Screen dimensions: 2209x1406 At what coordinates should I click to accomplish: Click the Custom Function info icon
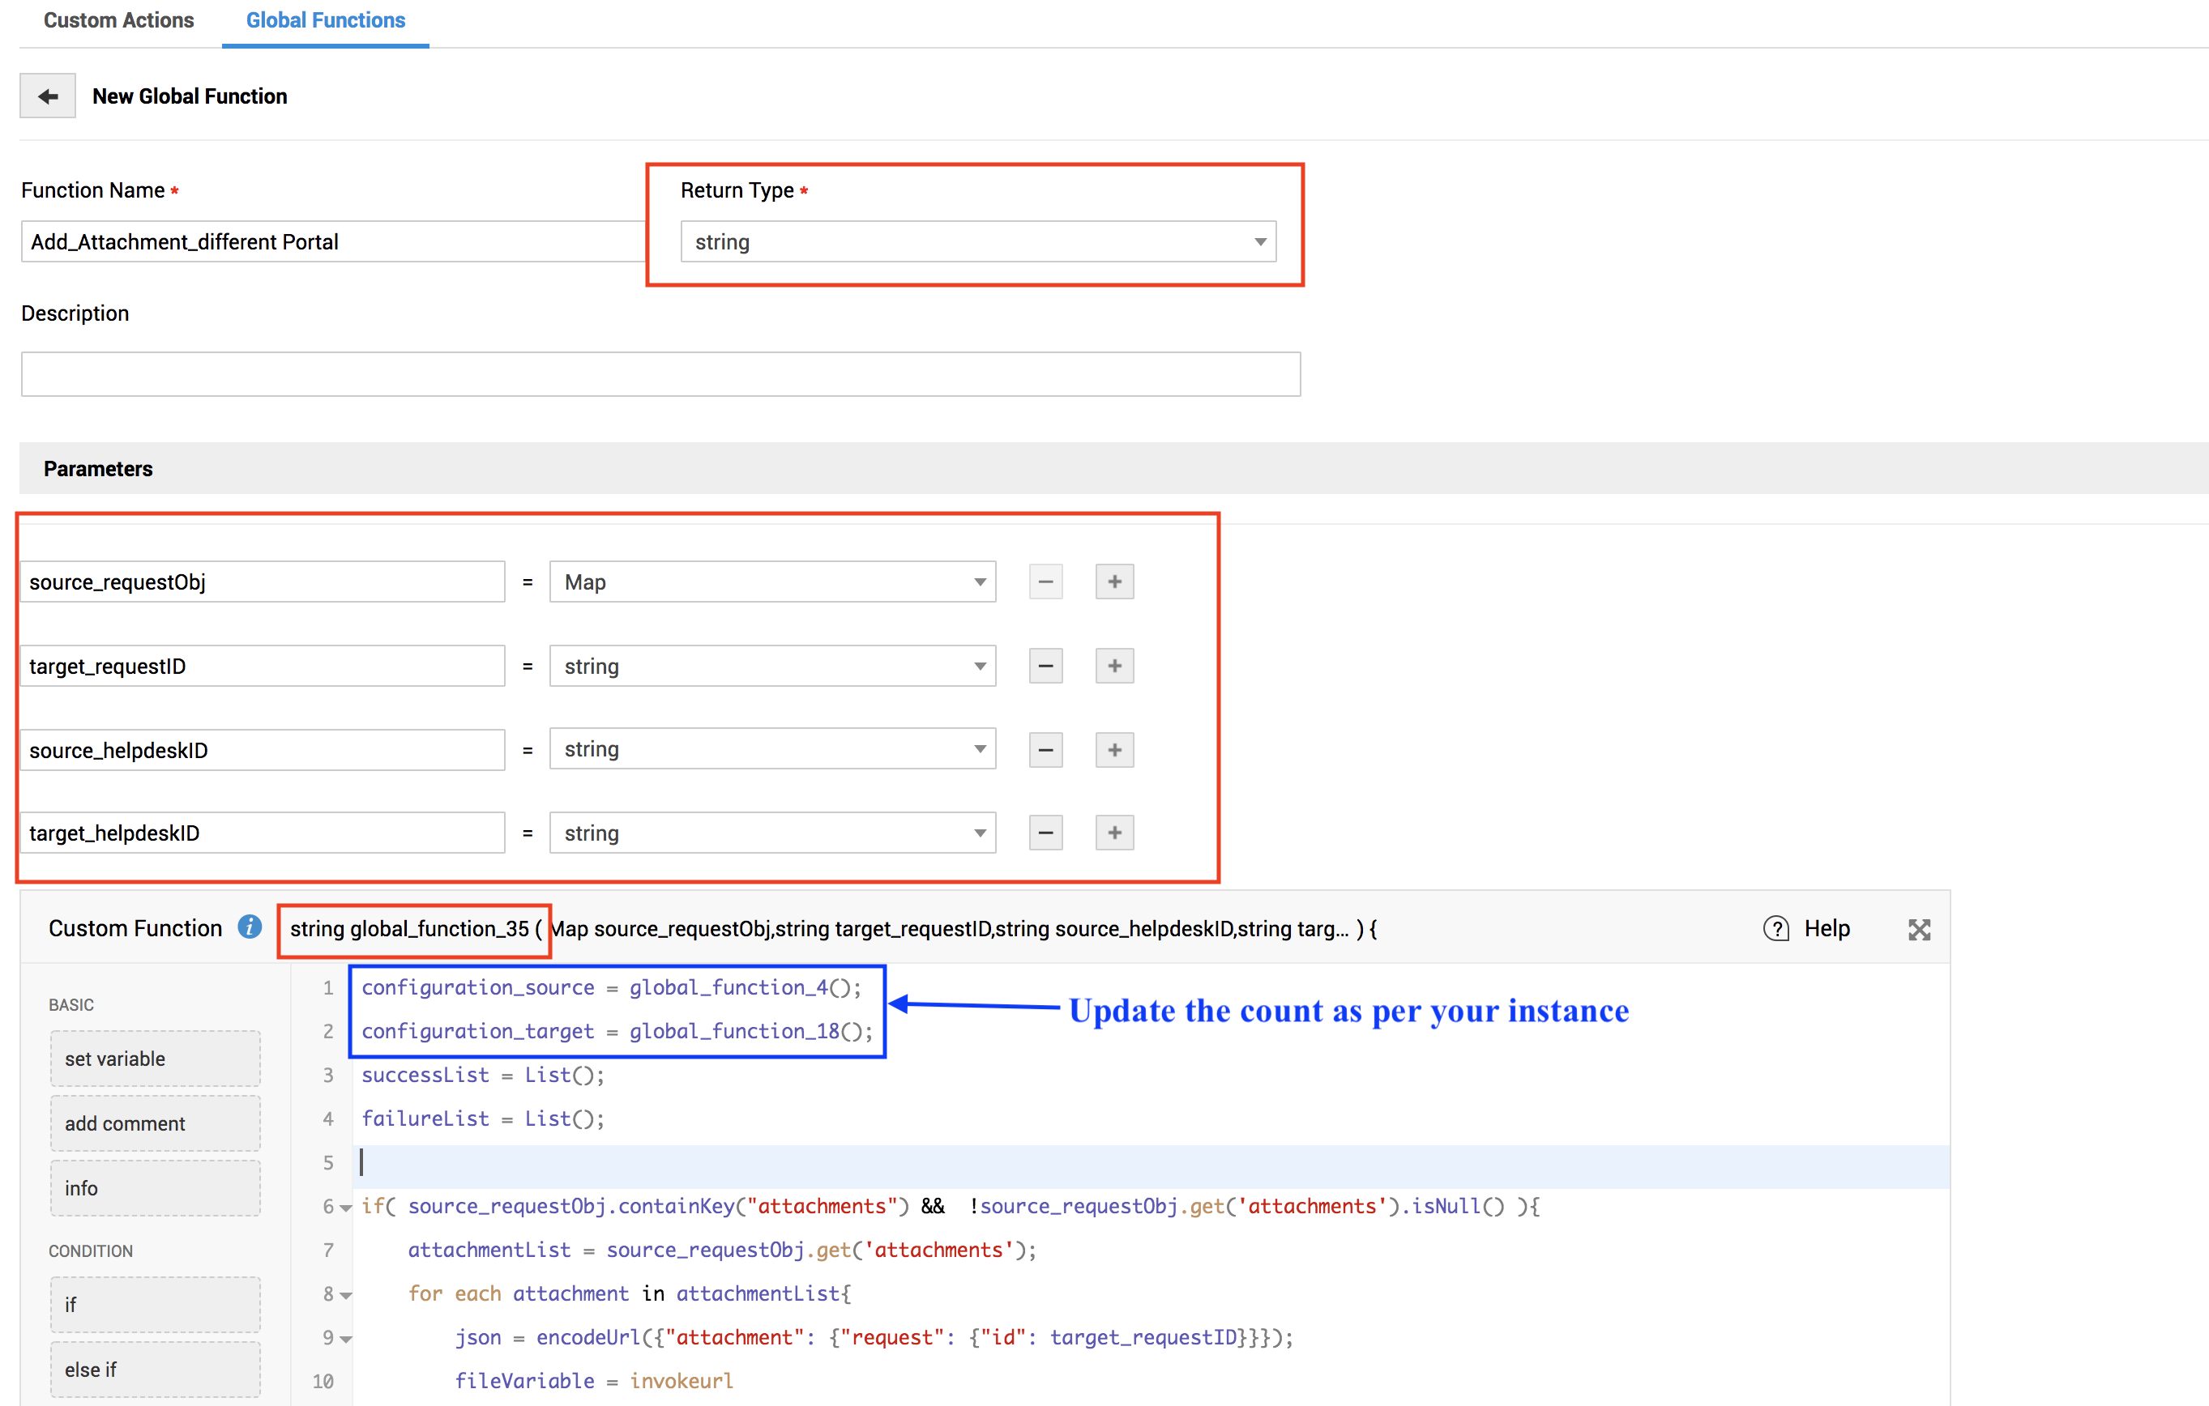point(250,927)
